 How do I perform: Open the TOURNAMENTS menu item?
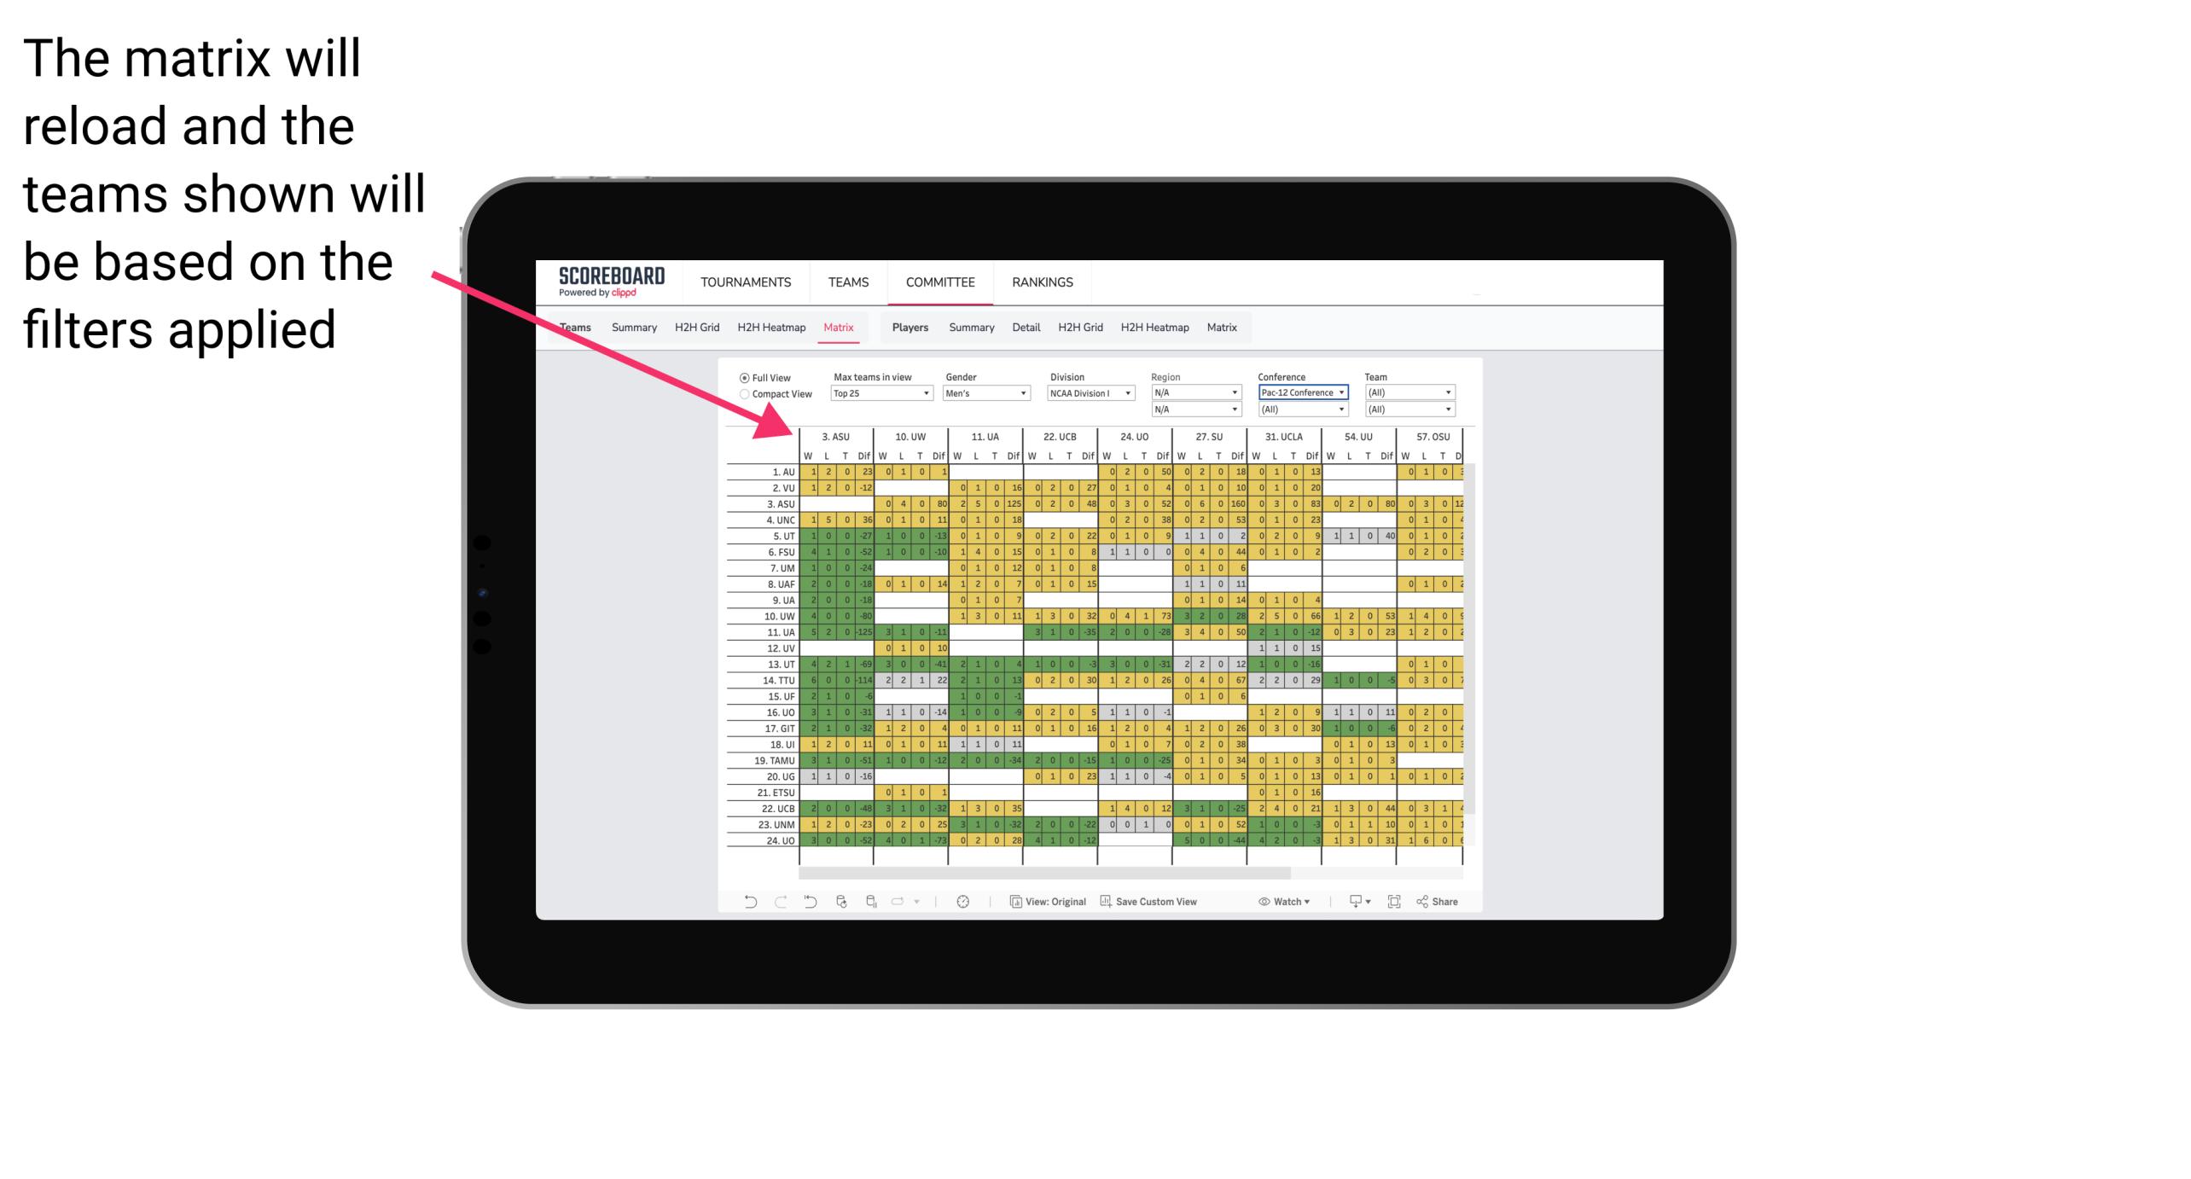tap(743, 282)
